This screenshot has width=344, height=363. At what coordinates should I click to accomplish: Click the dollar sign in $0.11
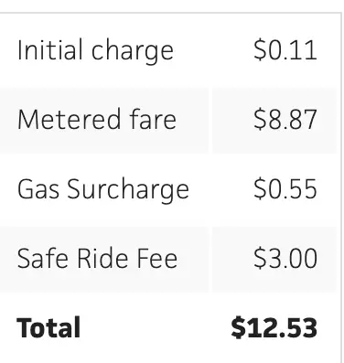(260, 50)
